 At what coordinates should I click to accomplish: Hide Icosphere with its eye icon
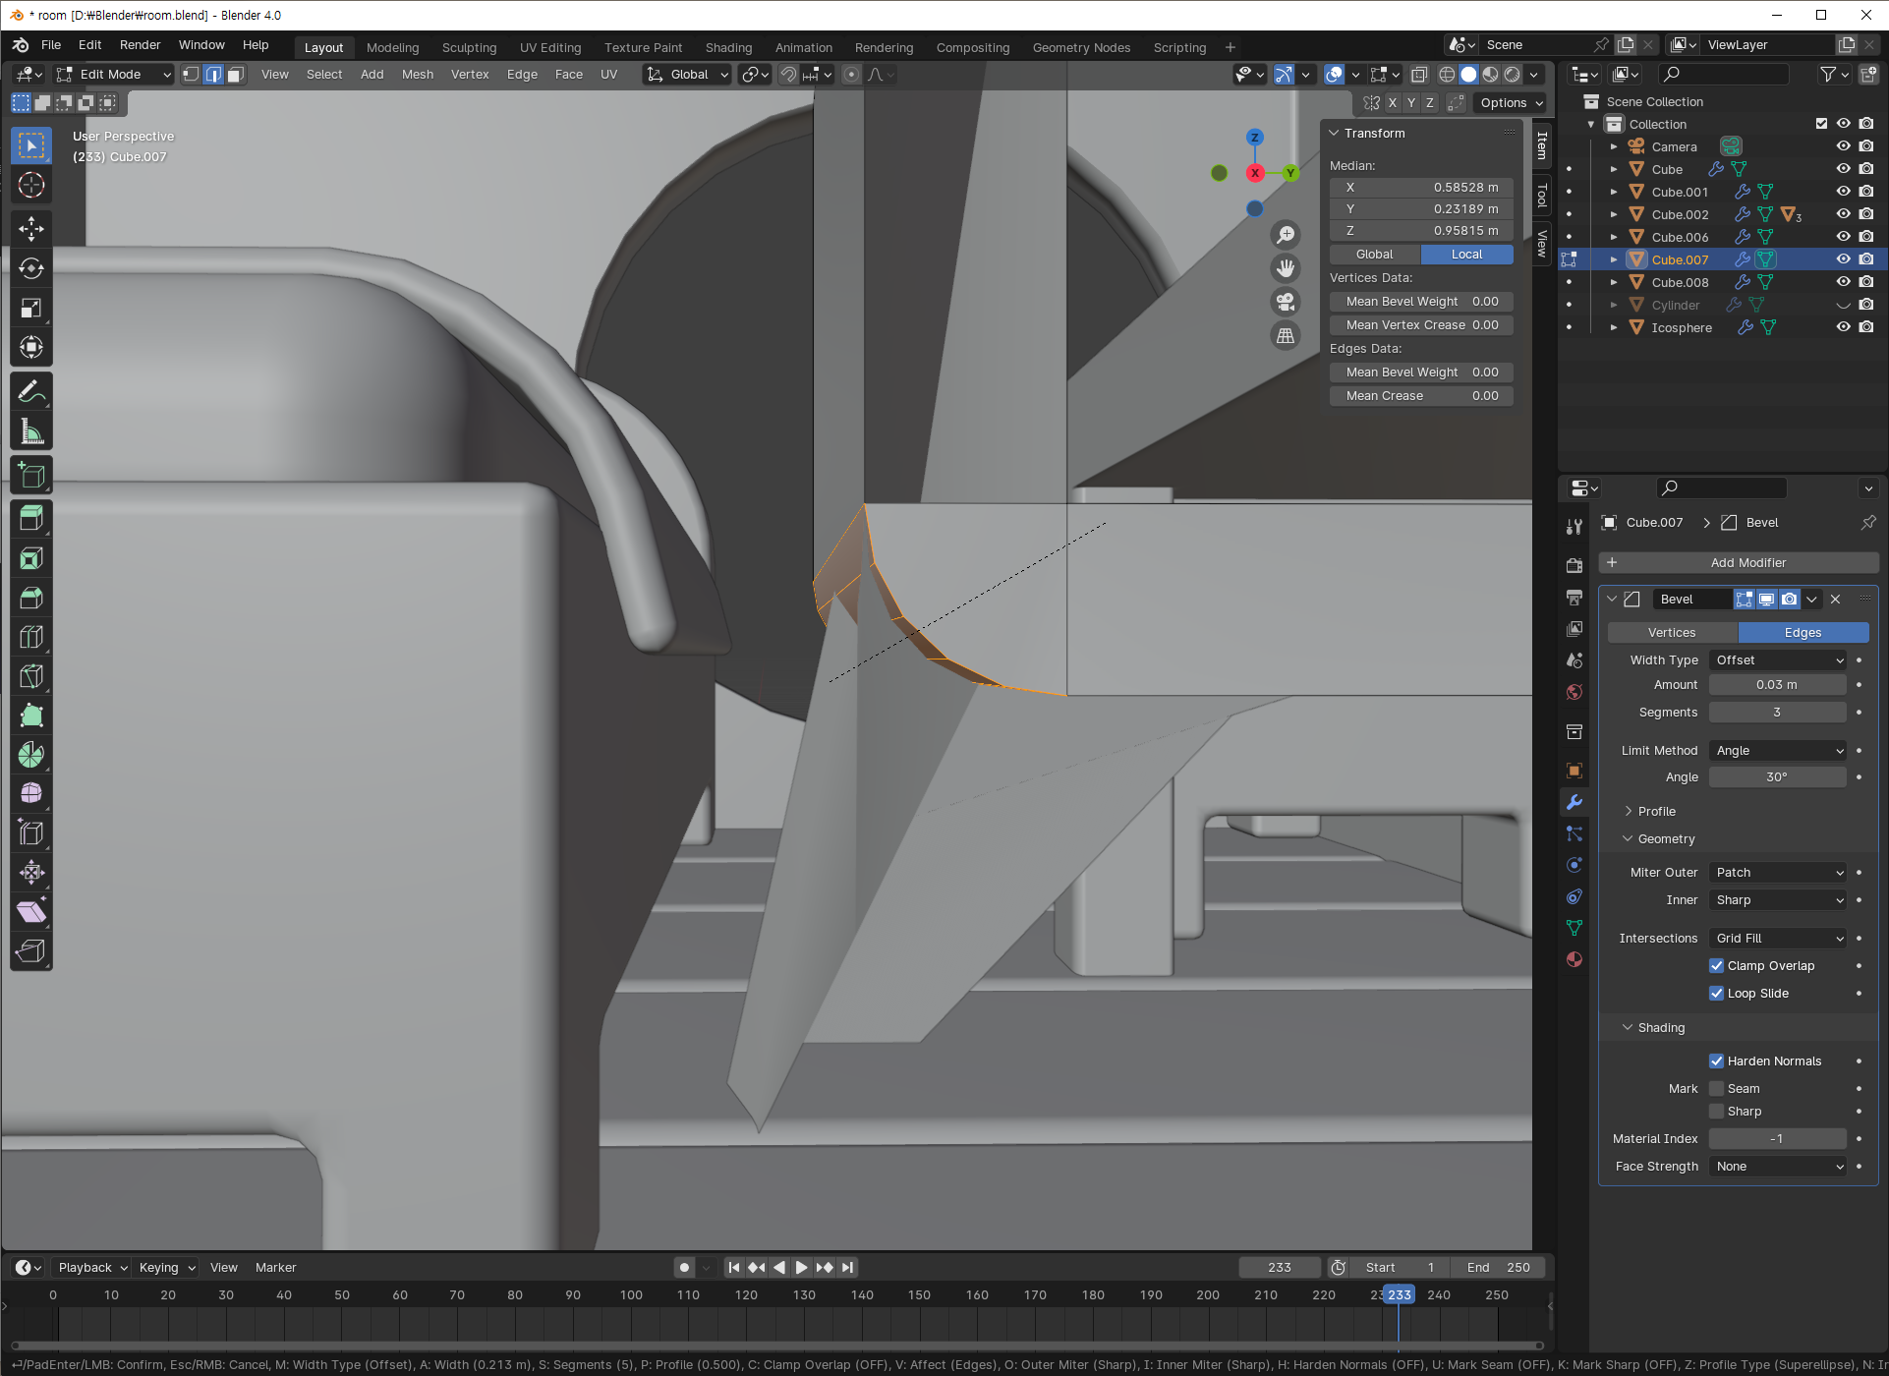tap(1844, 327)
